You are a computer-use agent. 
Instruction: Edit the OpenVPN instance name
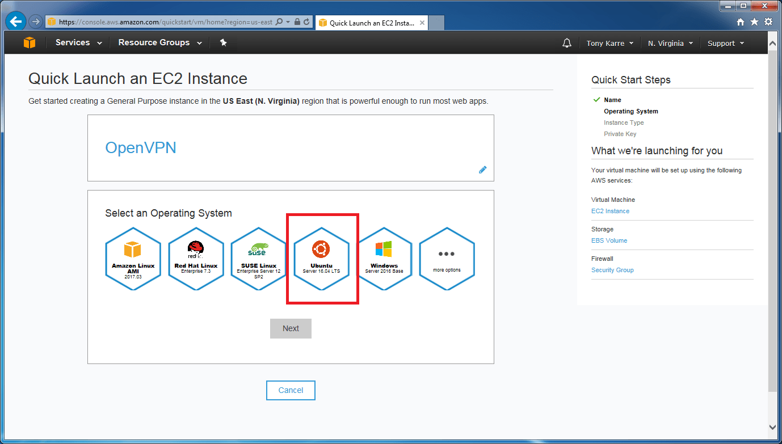(483, 169)
